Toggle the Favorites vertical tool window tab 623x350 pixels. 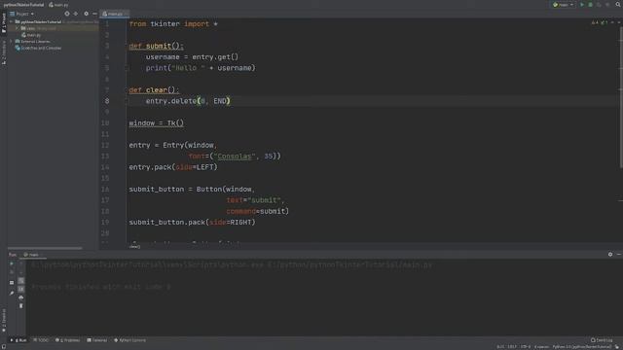(4, 320)
